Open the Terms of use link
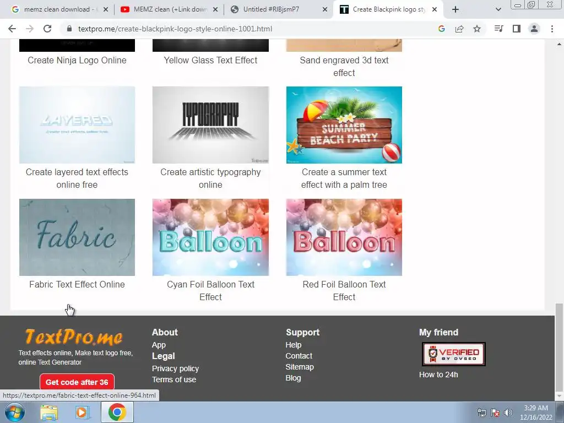564x423 pixels. click(173, 379)
